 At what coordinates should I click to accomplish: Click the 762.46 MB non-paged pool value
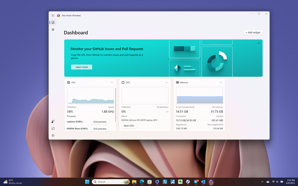click(x=218, y=129)
